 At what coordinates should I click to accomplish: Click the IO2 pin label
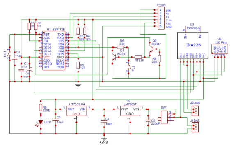(61, 51)
